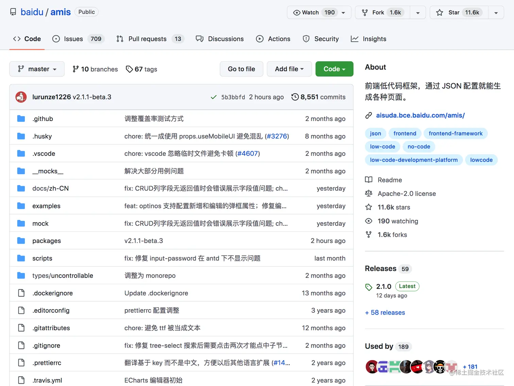This screenshot has width=514, height=386.
Task: View the 67 tags link
Action: tap(141, 69)
